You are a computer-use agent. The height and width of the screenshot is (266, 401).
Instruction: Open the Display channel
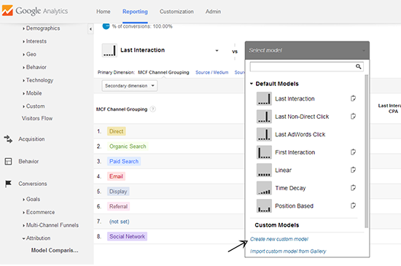118,192
